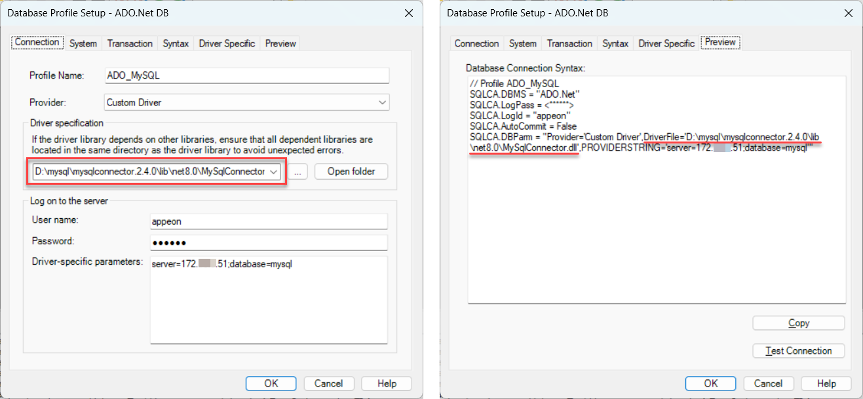Click Cancel in the right Preview dialog
The height and width of the screenshot is (399, 863).
pyautogui.click(x=768, y=383)
